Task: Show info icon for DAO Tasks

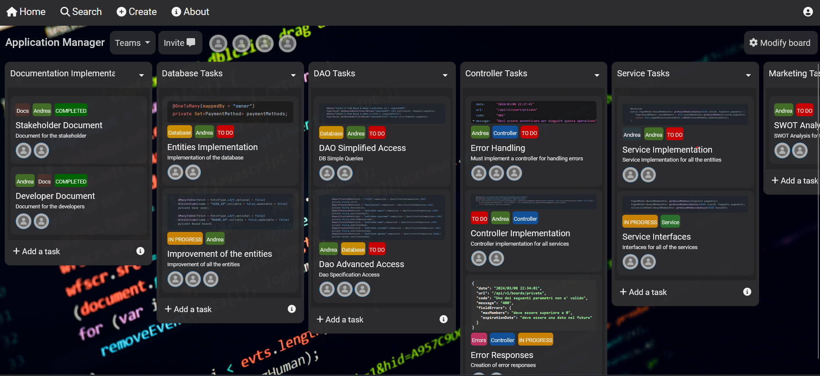Action: pos(443,319)
